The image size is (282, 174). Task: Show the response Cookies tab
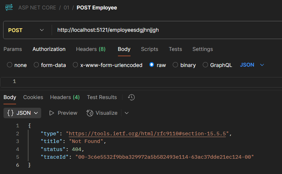pos(33,97)
